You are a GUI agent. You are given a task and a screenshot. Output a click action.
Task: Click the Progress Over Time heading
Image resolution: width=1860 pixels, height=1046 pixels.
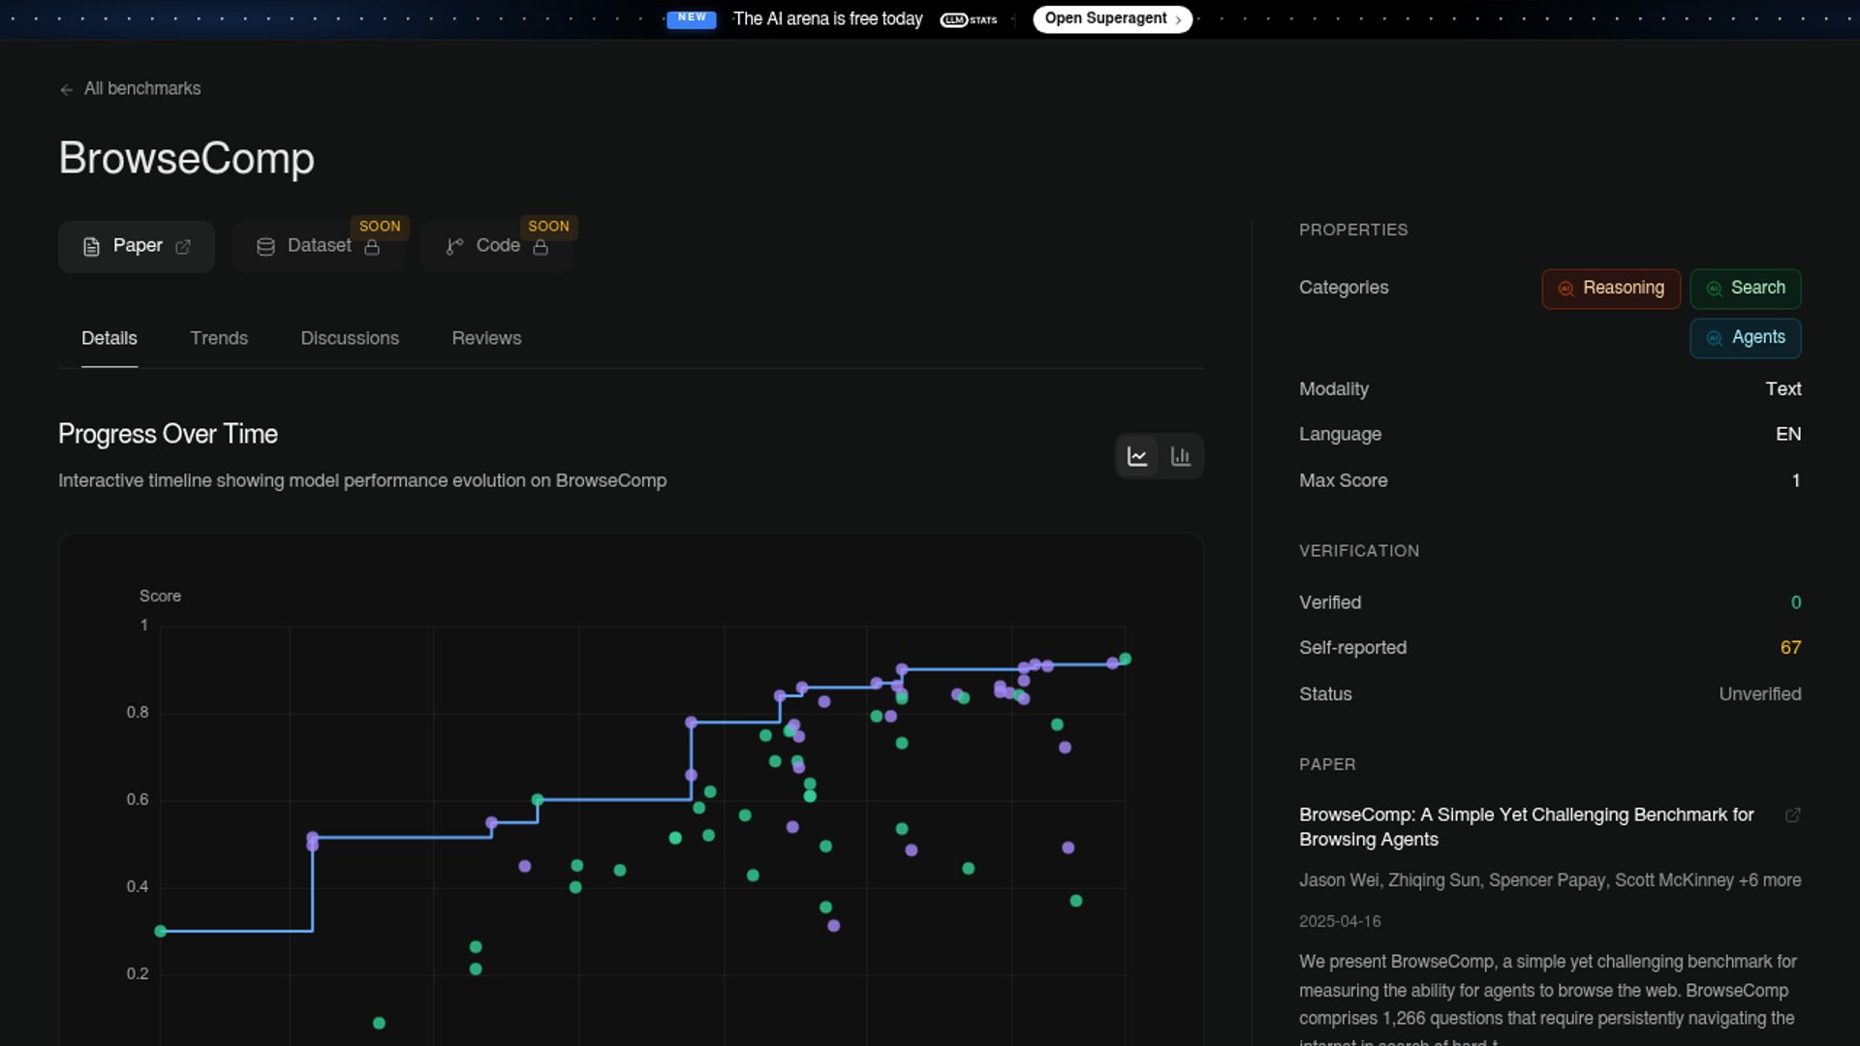pos(168,434)
